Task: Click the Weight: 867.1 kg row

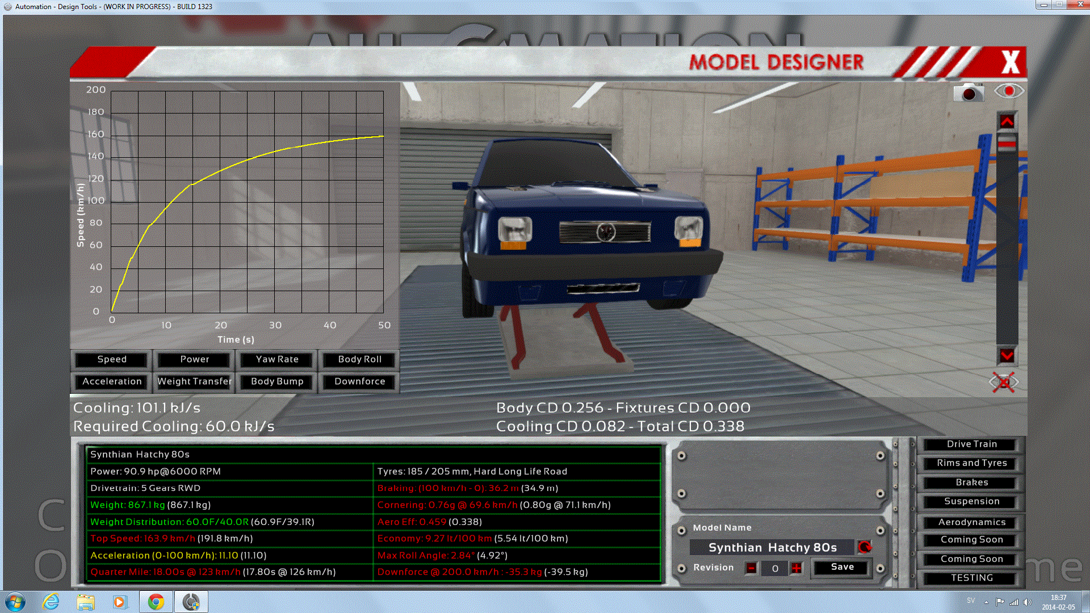Action: point(230,505)
